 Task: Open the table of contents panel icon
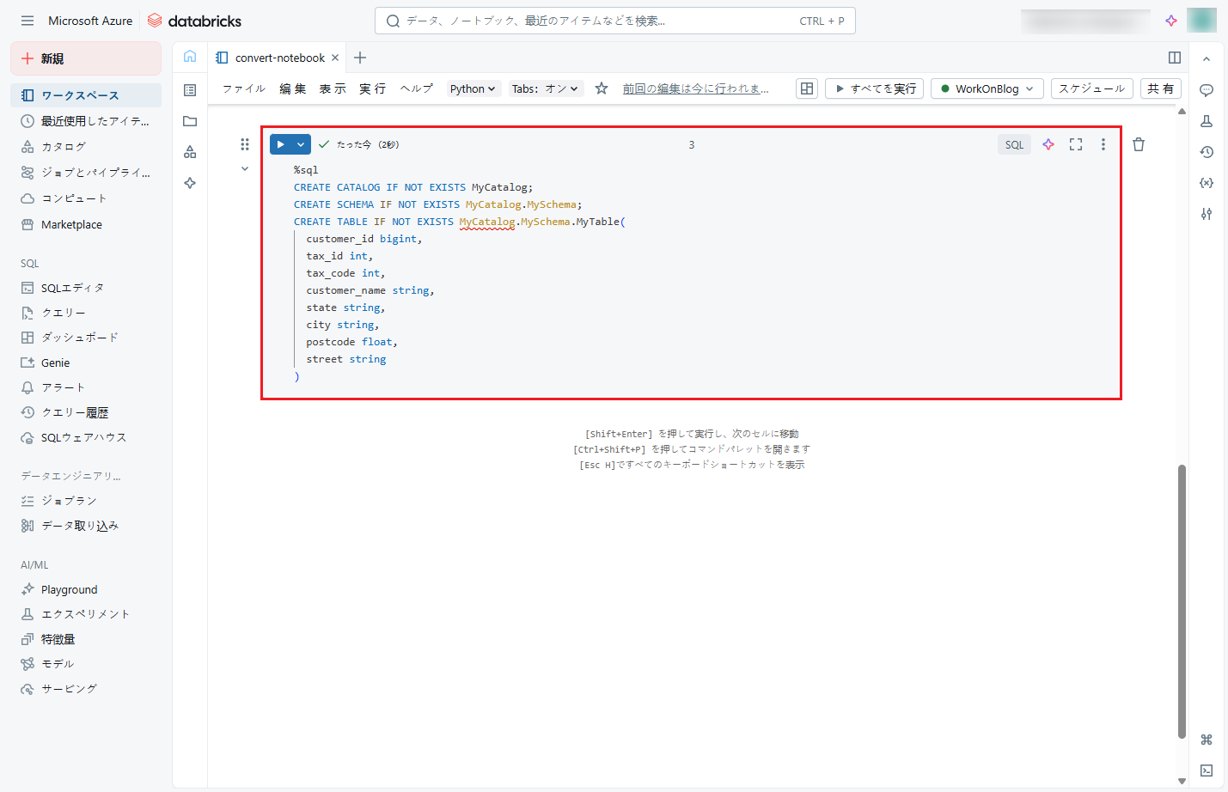tap(190, 90)
